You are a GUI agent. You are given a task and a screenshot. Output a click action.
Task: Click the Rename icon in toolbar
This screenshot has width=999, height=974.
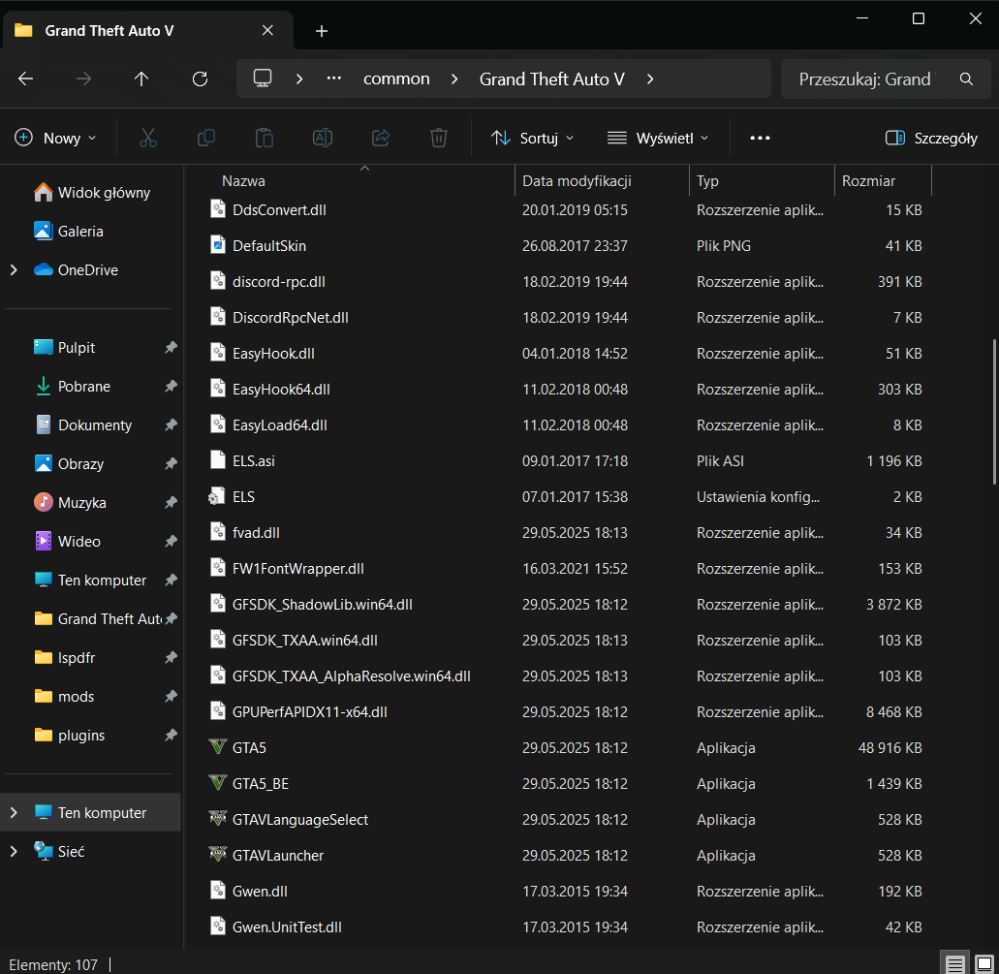(323, 138)
